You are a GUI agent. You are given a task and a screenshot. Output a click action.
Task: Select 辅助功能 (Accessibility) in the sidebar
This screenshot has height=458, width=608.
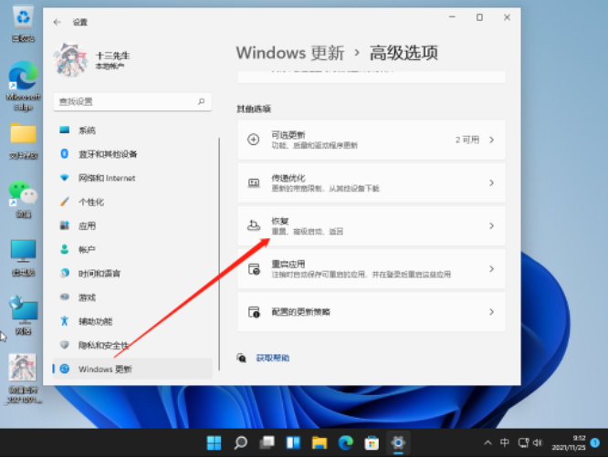[x=95, y=321]
